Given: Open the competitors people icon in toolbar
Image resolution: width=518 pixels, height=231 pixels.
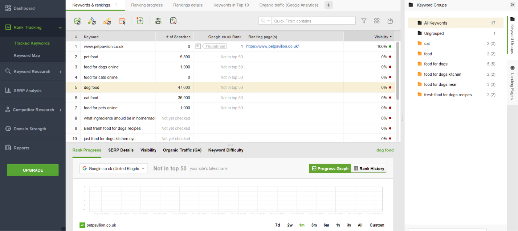Looking at the screenshot, I should tap(158, 21).
